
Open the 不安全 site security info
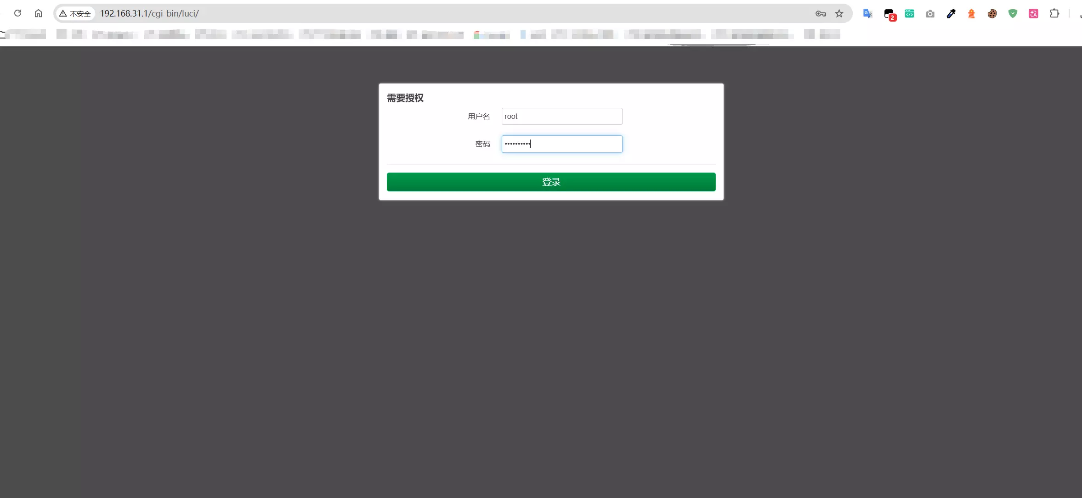75,14
